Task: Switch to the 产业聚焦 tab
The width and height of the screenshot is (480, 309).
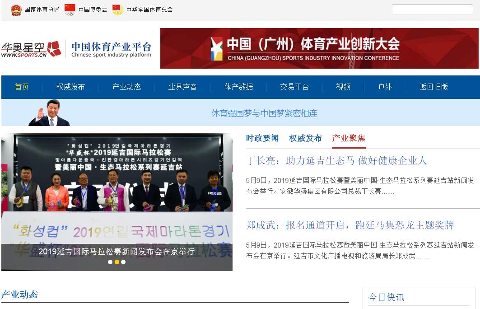Action: click(349, 138)
